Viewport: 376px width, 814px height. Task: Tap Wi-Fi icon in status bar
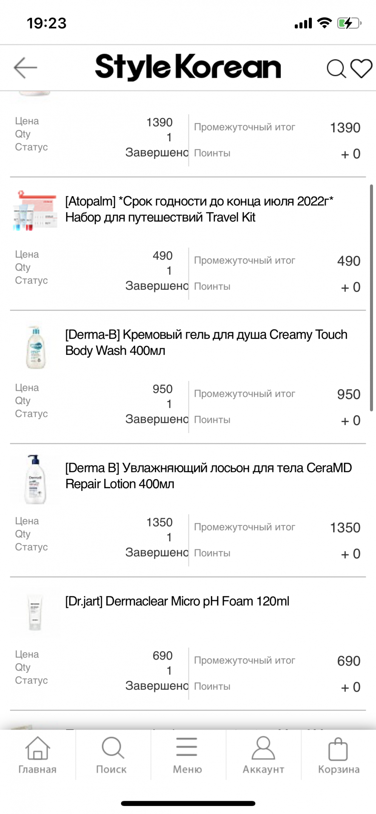tap(324, 23)
